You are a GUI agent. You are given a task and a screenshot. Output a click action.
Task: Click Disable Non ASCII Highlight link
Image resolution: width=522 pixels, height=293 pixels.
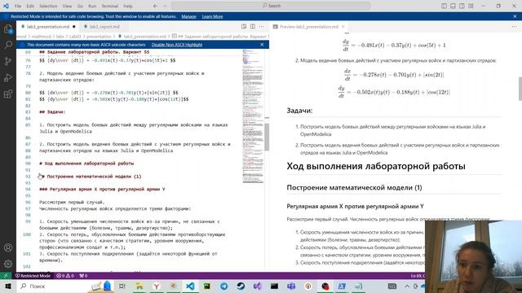(177, 45)
